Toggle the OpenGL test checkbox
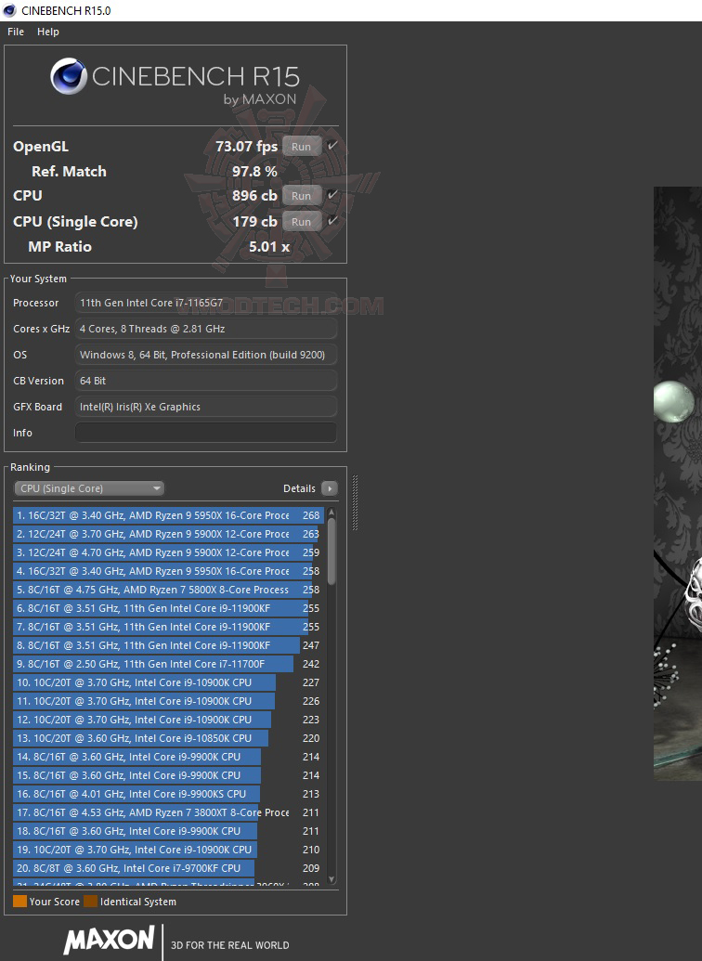702x961 pixels. coord(332,145)
